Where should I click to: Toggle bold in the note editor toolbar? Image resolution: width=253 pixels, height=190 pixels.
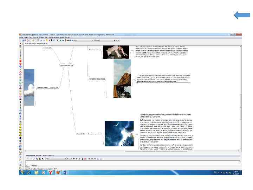(74, 159)
